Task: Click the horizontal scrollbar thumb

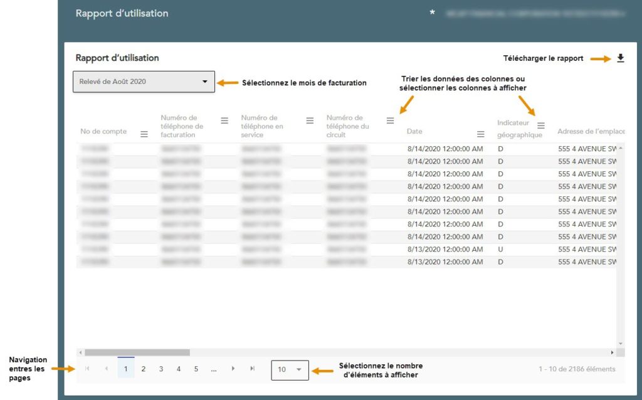Action: click(137, 352)
